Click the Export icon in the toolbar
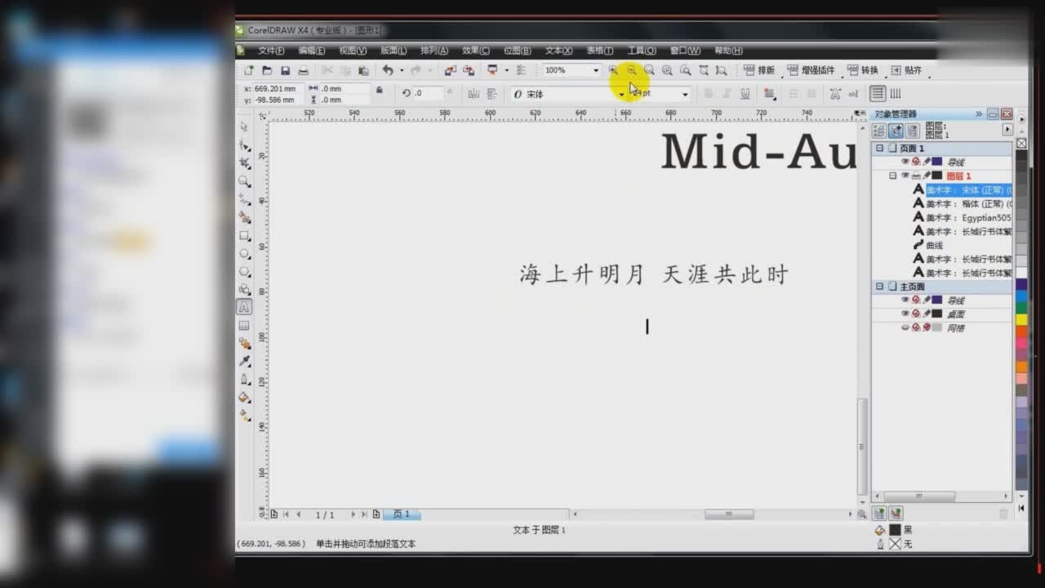The width and height of the screenshot is (1045, 588). 469,71
